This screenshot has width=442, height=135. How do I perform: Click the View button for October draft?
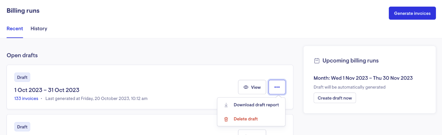pos(252,87)
